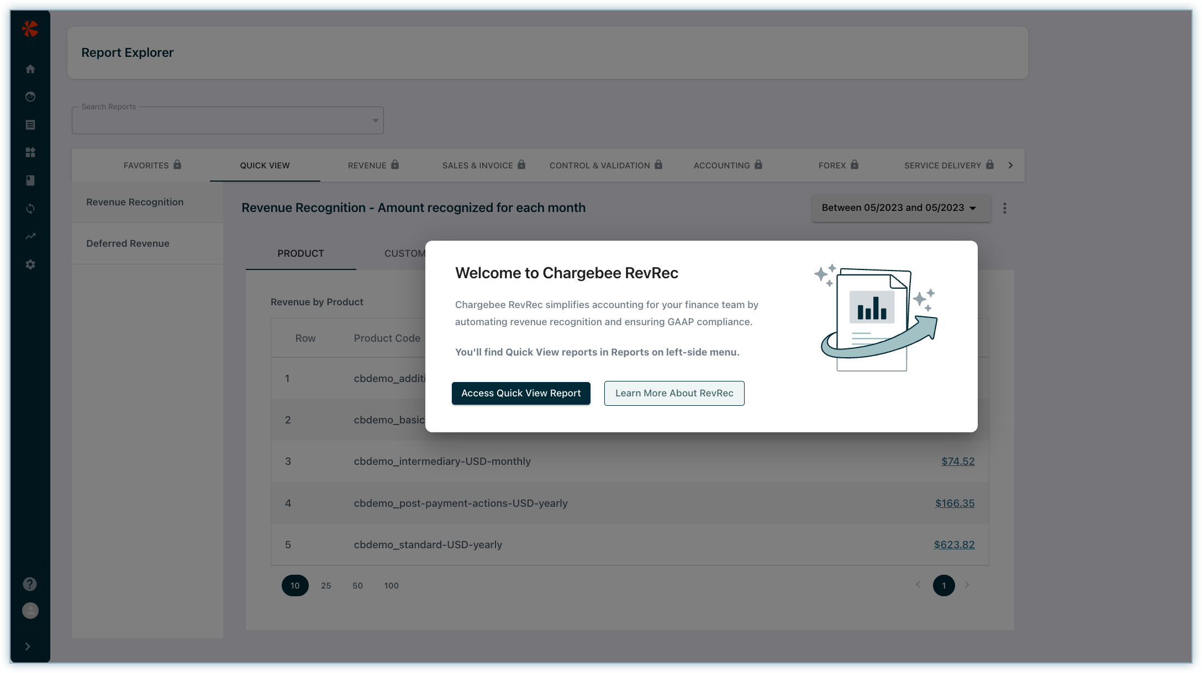
Task: Open the Help question mark icon
Action: pyautogui.click(x=30, y=584)
